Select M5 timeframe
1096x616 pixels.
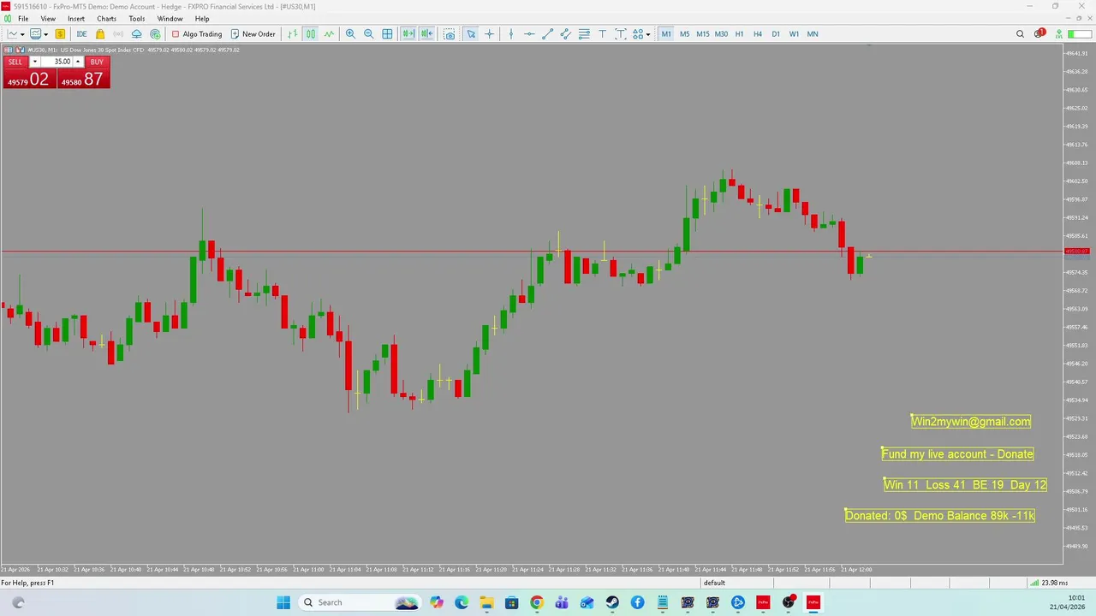point(684,34)
